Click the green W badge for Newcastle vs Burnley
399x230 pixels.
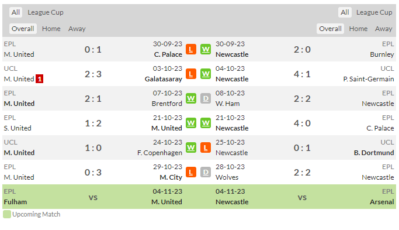(x=206, y=50)
